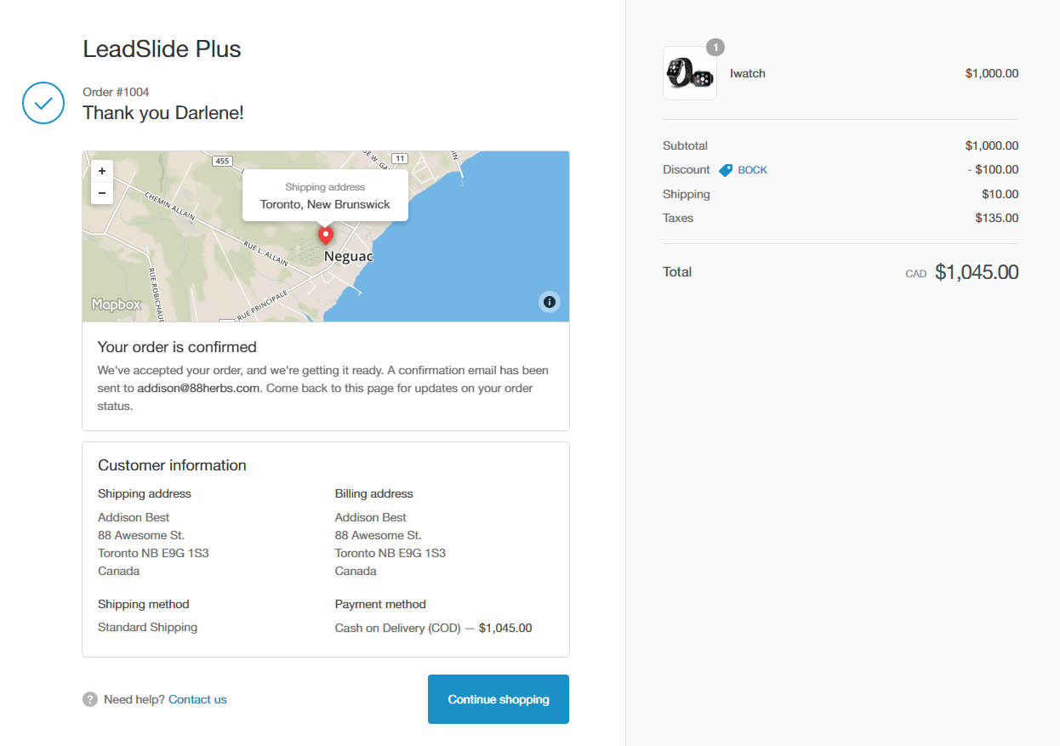Viewport: 1060px width, 746px height.
Task: Click the 'Thank you Darlene!' heading
Action: [163, 112]
